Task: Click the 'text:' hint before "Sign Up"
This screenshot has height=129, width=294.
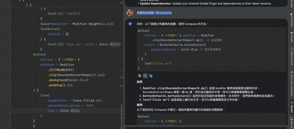Action: point(61,44)
